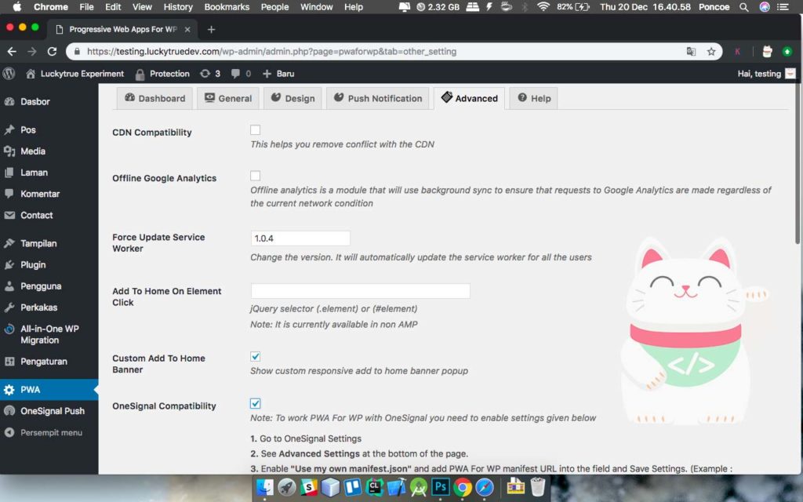This screenshot has height=502, width=803.
Task: Open All-in-One WP Migration menu
Action: click(49, 334)
